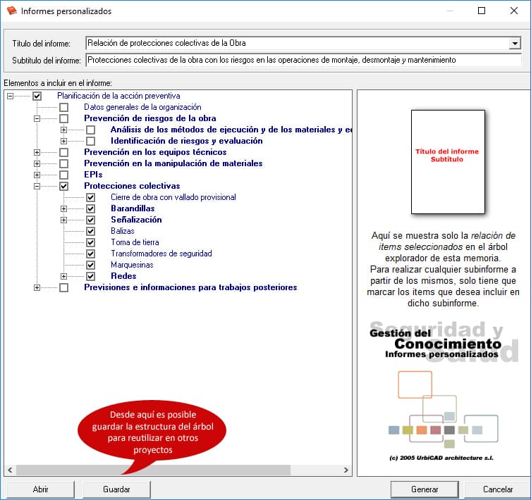
Task: Click the report cover page preview thumbnail
Action: 448,162
